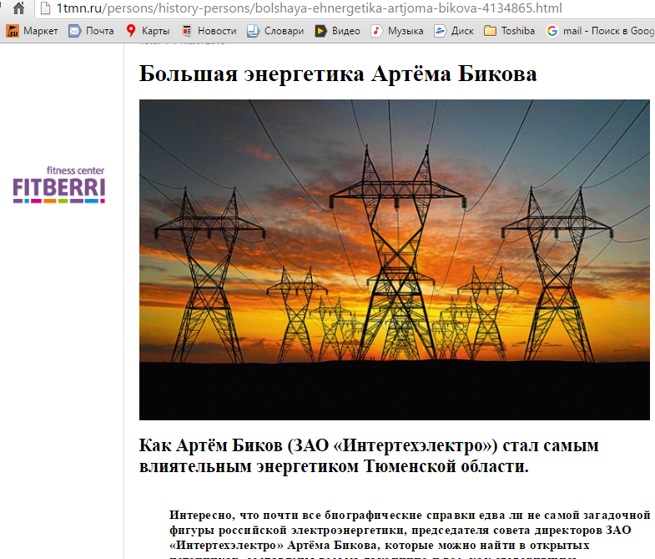Open the Новости news bookmark
The image size is (655, 559).
click(209, 31)
